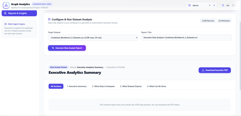Click the archived report notice message

click(140, 105)
